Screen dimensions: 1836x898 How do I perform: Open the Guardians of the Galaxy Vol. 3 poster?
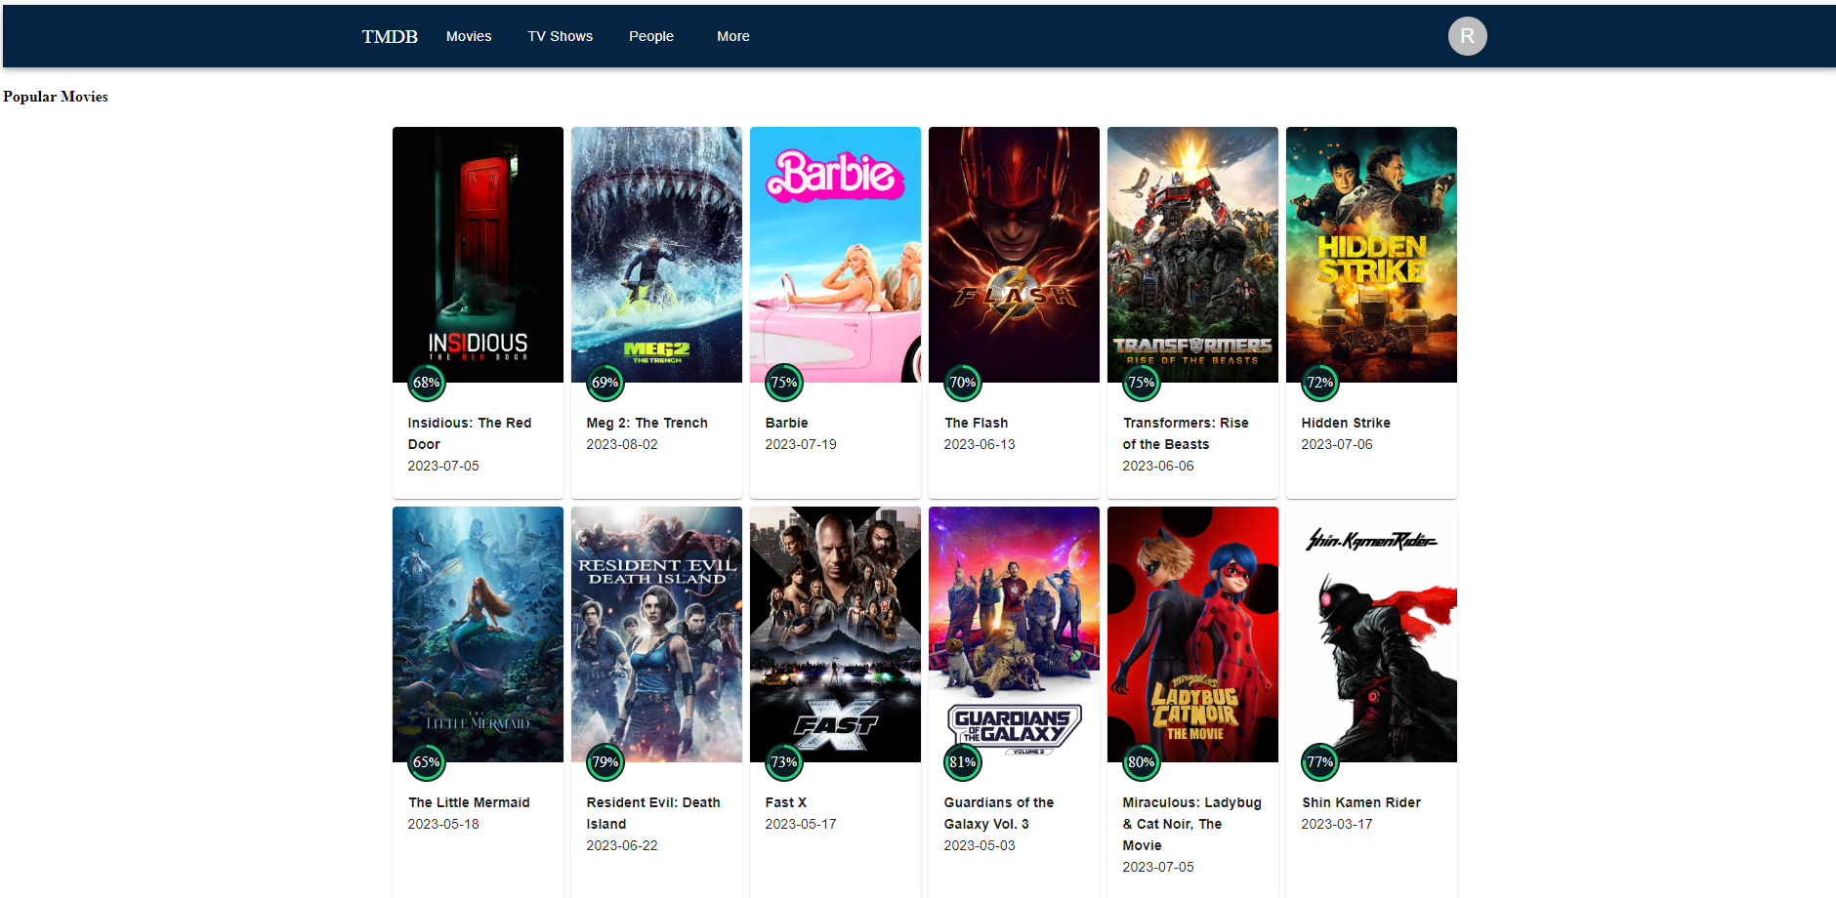(x=1014, y=634)
